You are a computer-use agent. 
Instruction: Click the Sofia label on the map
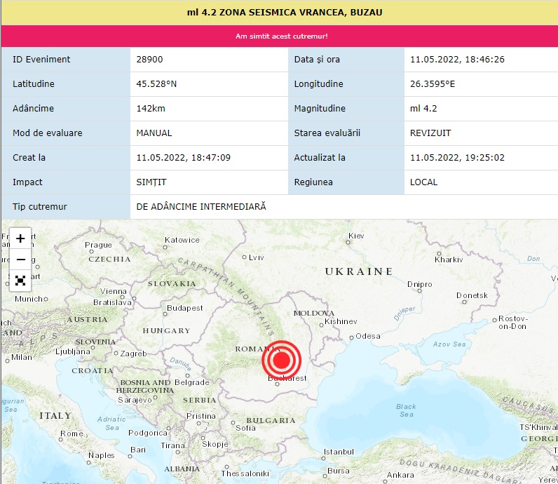tap(245, 428)
